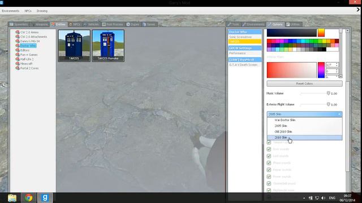
Task: Pick the black swatch in the palette
Action: tap(324, 49)
